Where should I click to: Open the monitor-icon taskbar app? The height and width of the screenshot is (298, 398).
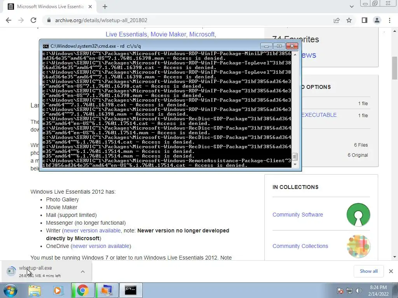point(107,290)
